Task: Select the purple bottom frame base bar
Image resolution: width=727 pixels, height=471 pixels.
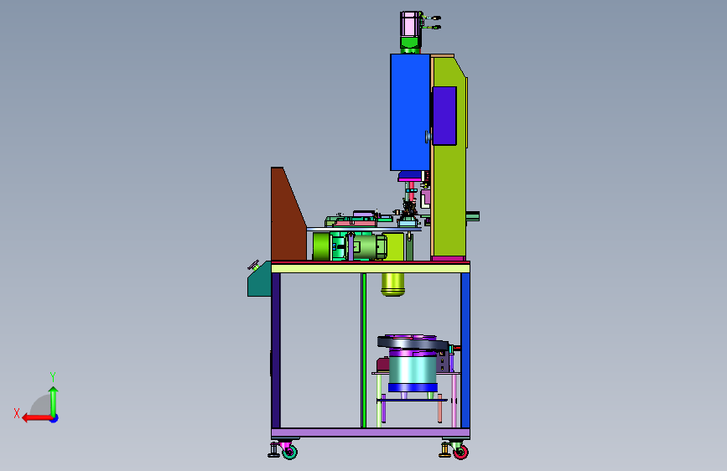Action: (x=371, y=433)
